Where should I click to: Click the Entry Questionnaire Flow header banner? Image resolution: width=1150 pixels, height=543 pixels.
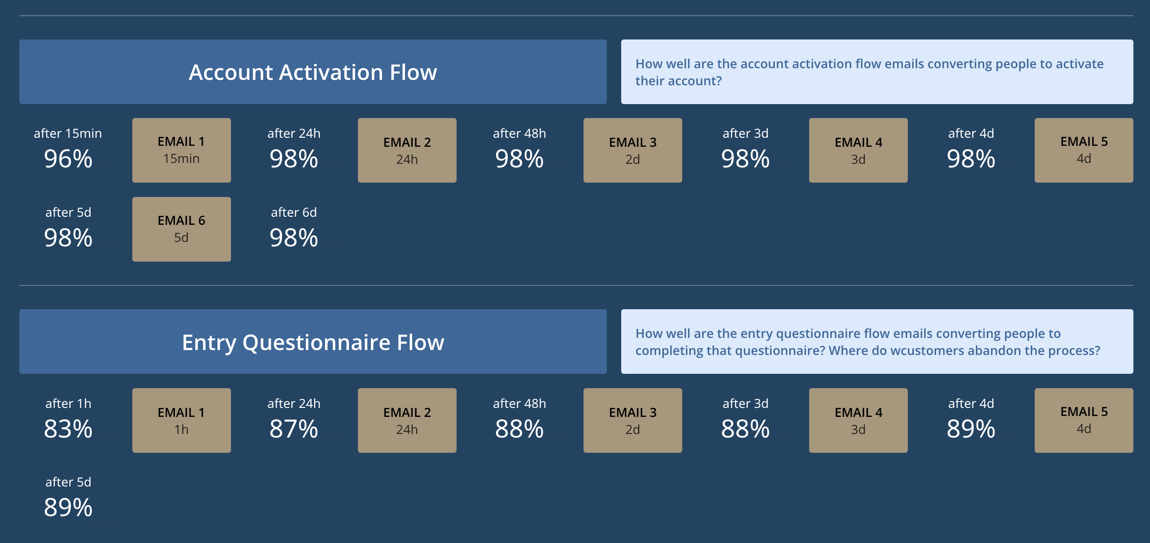(313, 342)
